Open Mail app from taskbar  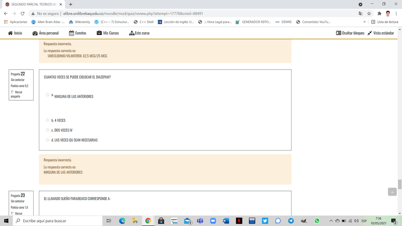pos(187,221)
